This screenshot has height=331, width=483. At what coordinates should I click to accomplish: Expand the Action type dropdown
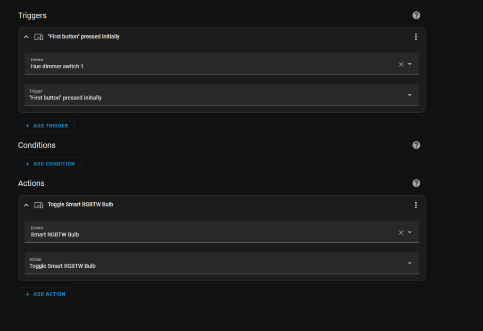(x=409, y=264)
